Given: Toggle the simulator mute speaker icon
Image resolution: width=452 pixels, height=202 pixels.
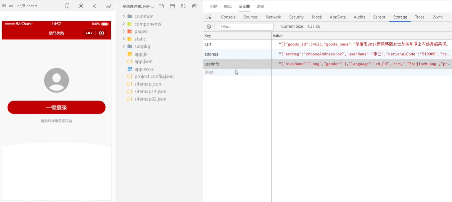Looking at the screenshot, I should coord(95,6).
